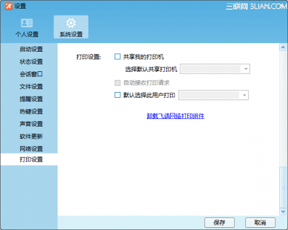The width and height of the screenshot is (288, 230).
Task: Enable 共享我的打印机 checkbox
Action: 118,56
